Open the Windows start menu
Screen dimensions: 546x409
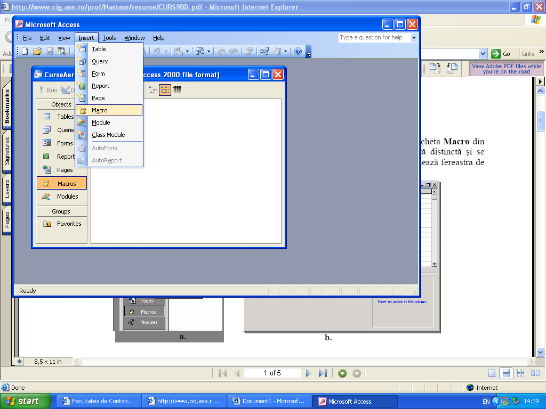[26, 402]
